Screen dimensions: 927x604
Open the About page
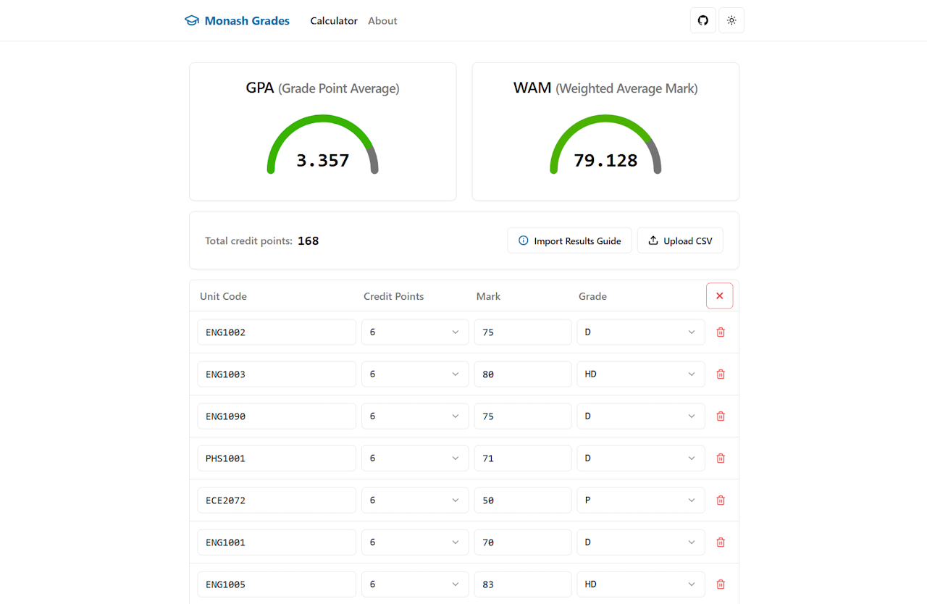(x=382, y=21)
